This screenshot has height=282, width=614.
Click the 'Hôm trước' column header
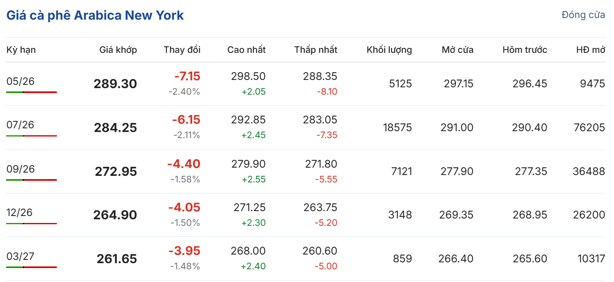[x=525, y=50]
